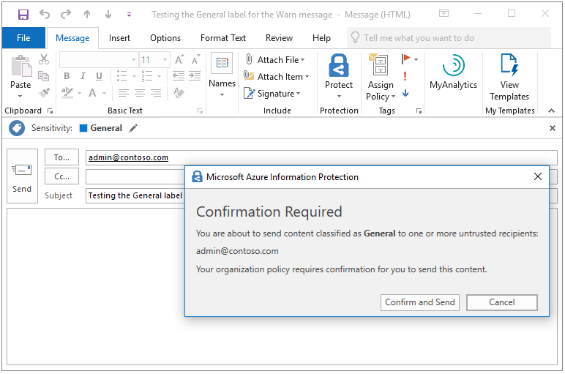The width and height of the screenshot is (565, 374).
Task: Click the blue General sensitivity color square
Action: (x=83, y=128)
